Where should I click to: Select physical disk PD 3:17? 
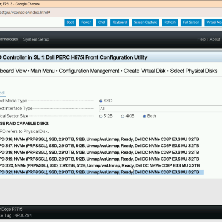(99, 146)
